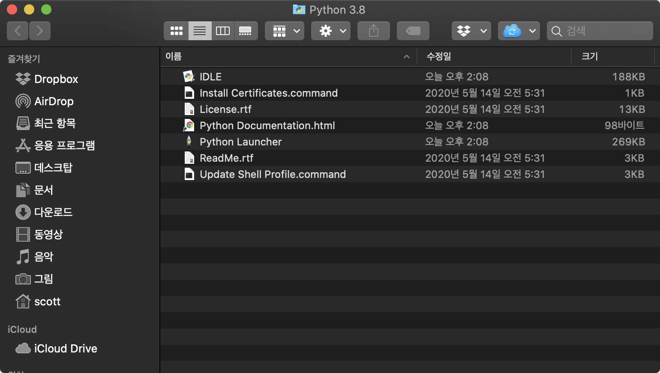Viewport: 660px width, 373px height.
Task: Toggle sort direction arrow in 이름 header
Action: (x=407, y=56)
